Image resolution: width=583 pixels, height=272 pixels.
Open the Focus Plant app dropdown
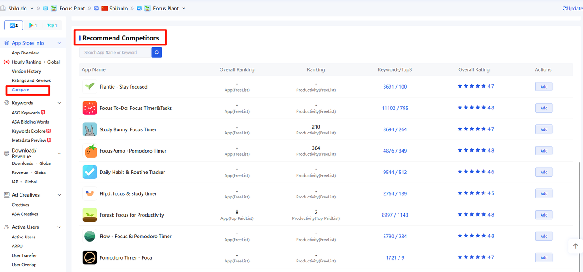pos(184,9)
